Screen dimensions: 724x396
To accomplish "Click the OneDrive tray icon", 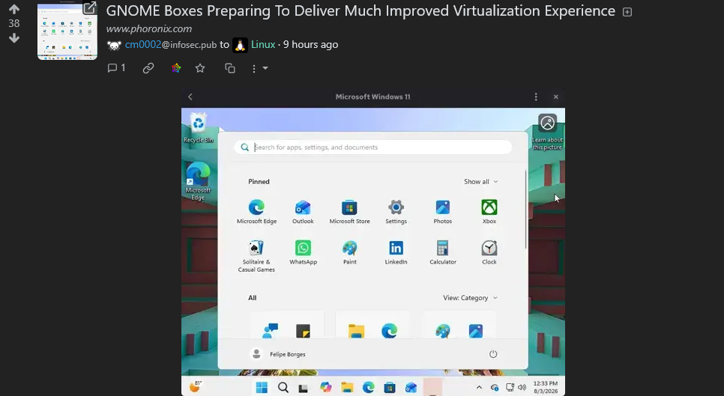I will point(495,387).
